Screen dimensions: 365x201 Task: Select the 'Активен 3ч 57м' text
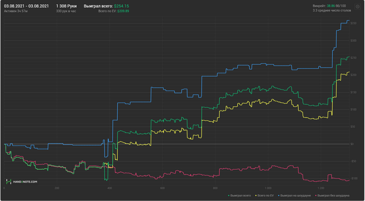pyautogui.click(x=16, y=11)
